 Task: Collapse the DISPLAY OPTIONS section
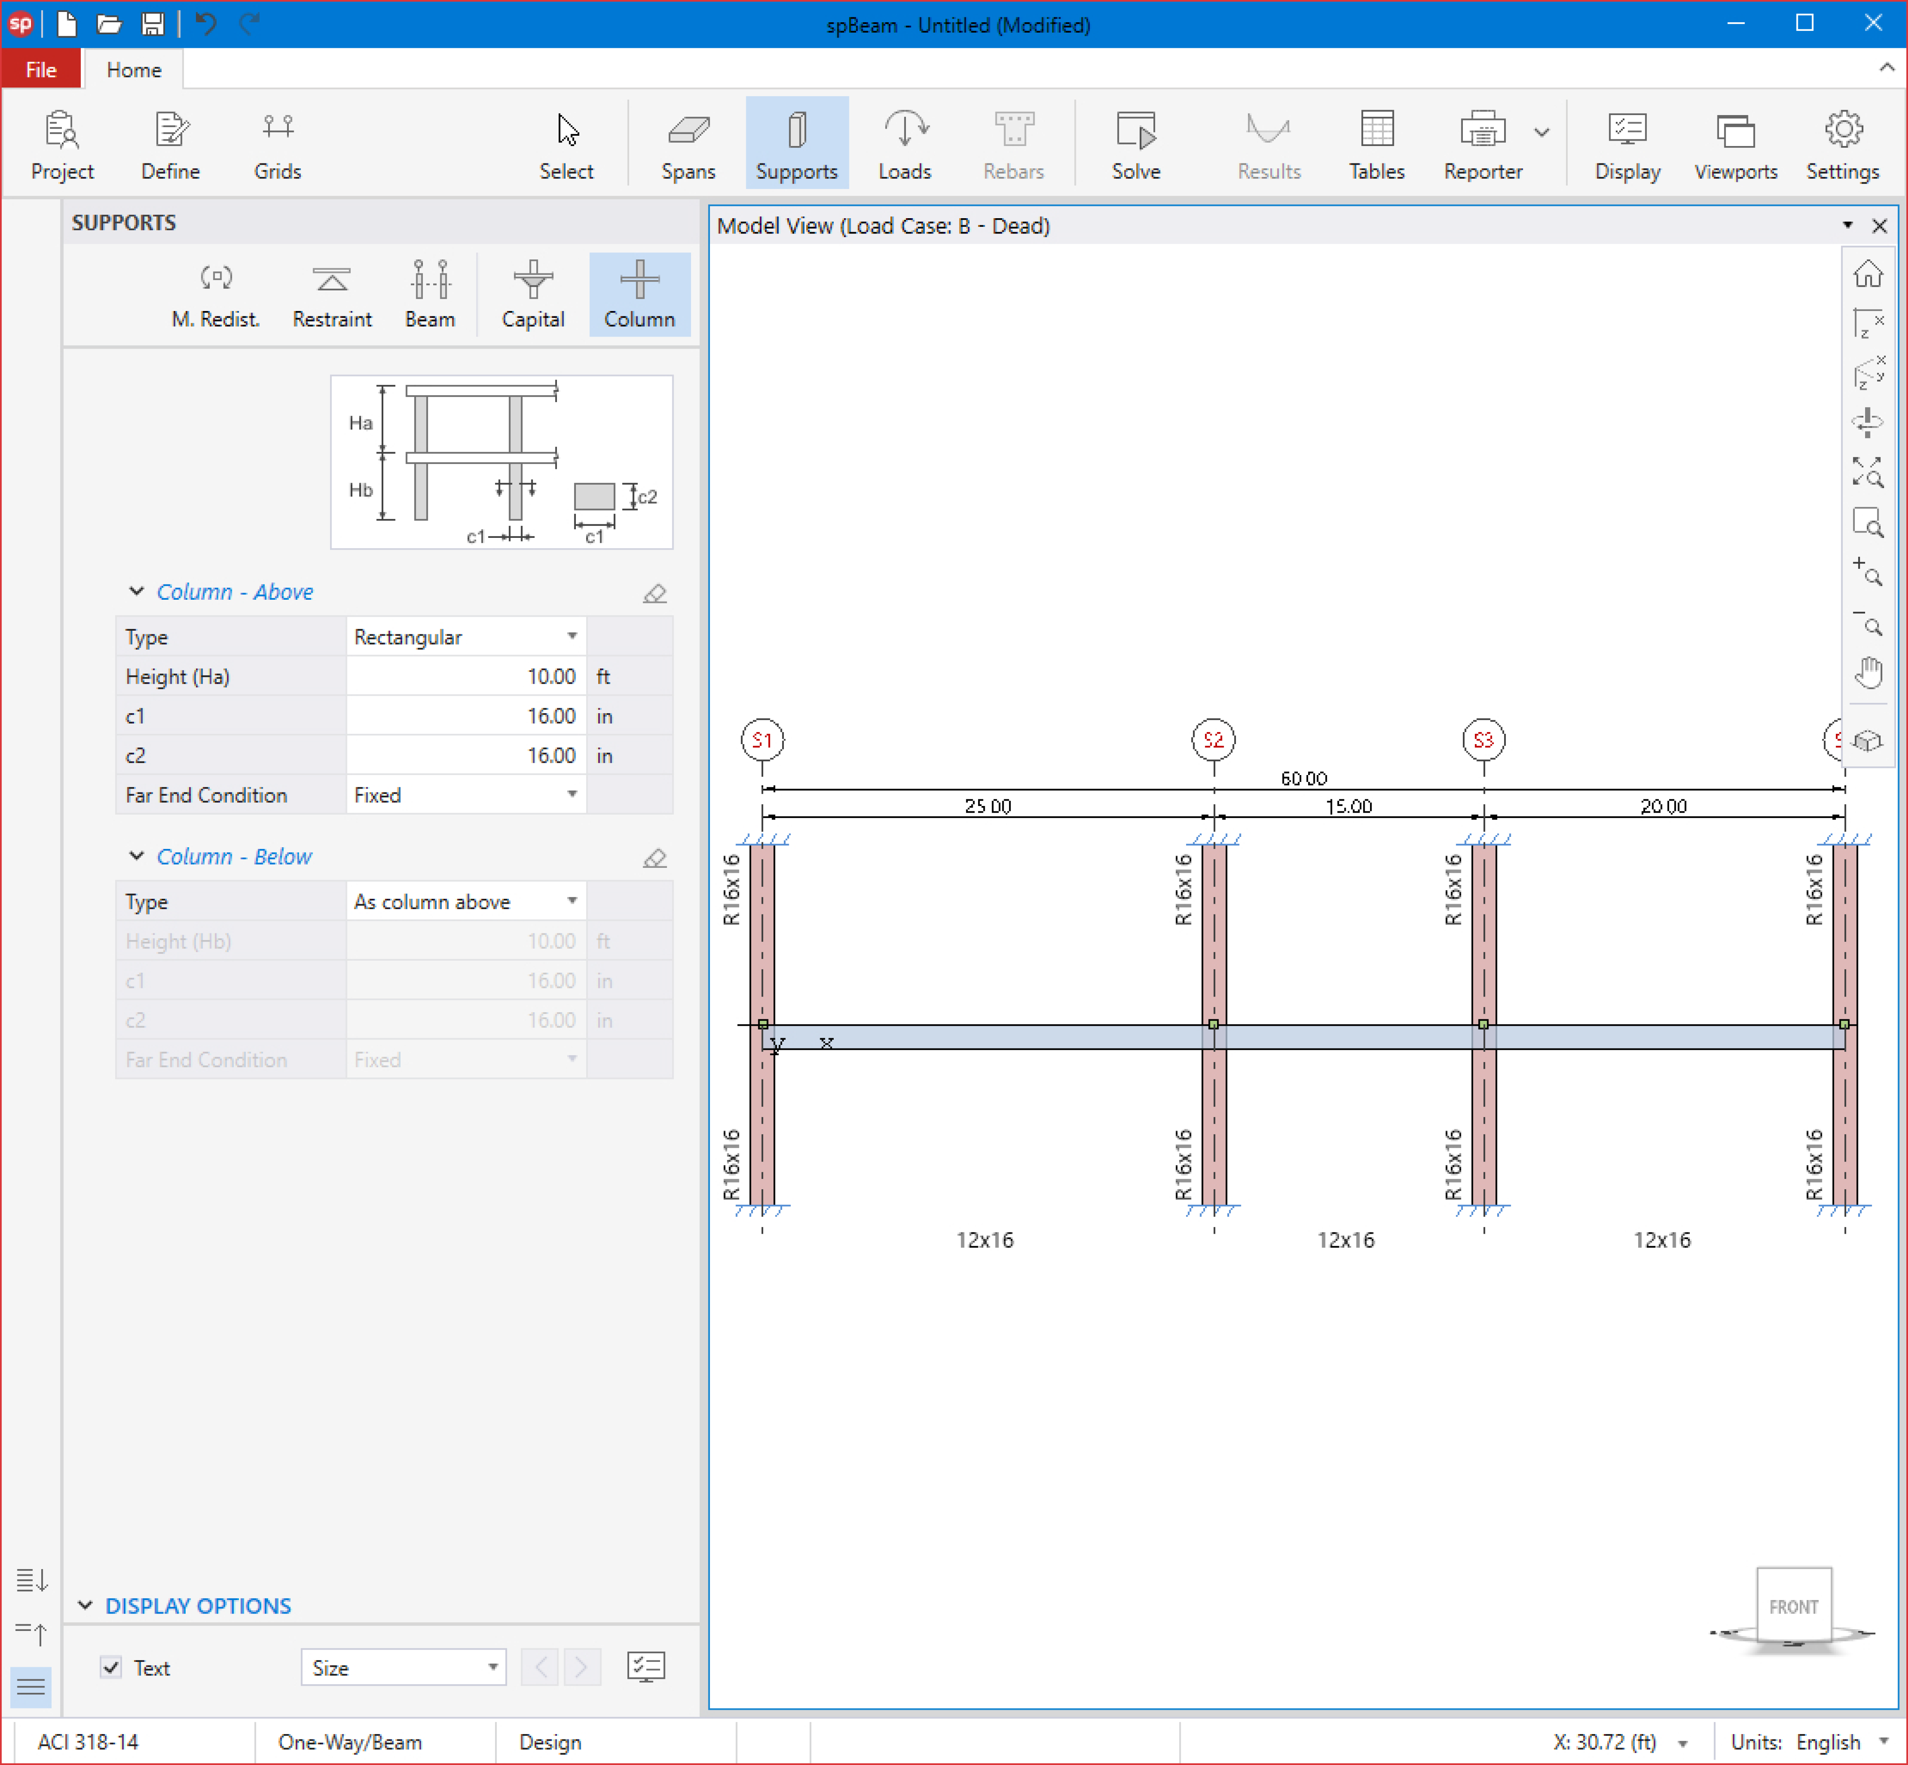(86, 1605)
